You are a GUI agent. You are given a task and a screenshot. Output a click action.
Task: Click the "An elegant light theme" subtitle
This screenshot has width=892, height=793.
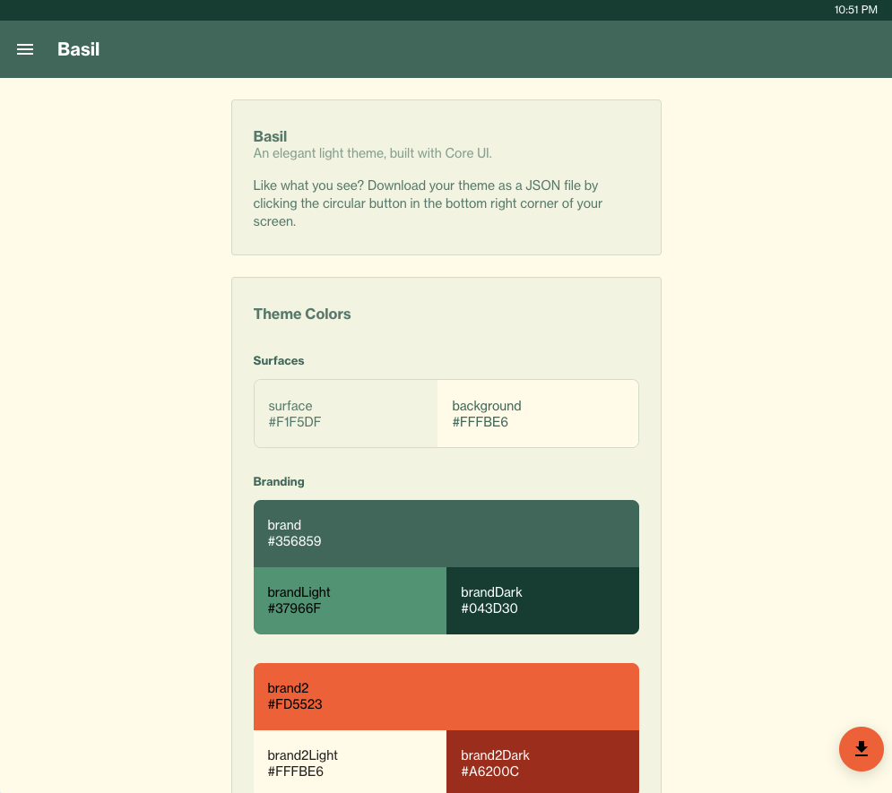coord(373,153)
